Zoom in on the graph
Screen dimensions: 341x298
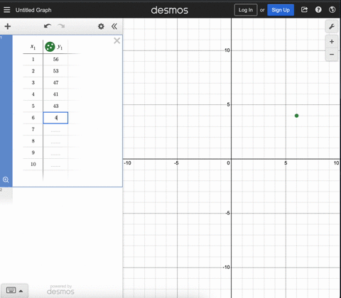coord(332,42)
